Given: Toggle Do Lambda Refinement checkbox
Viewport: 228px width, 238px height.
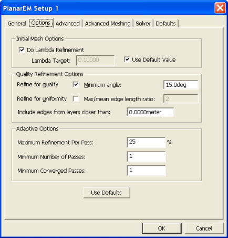Looking at the screenshot, I should click(x=22, y=50).
